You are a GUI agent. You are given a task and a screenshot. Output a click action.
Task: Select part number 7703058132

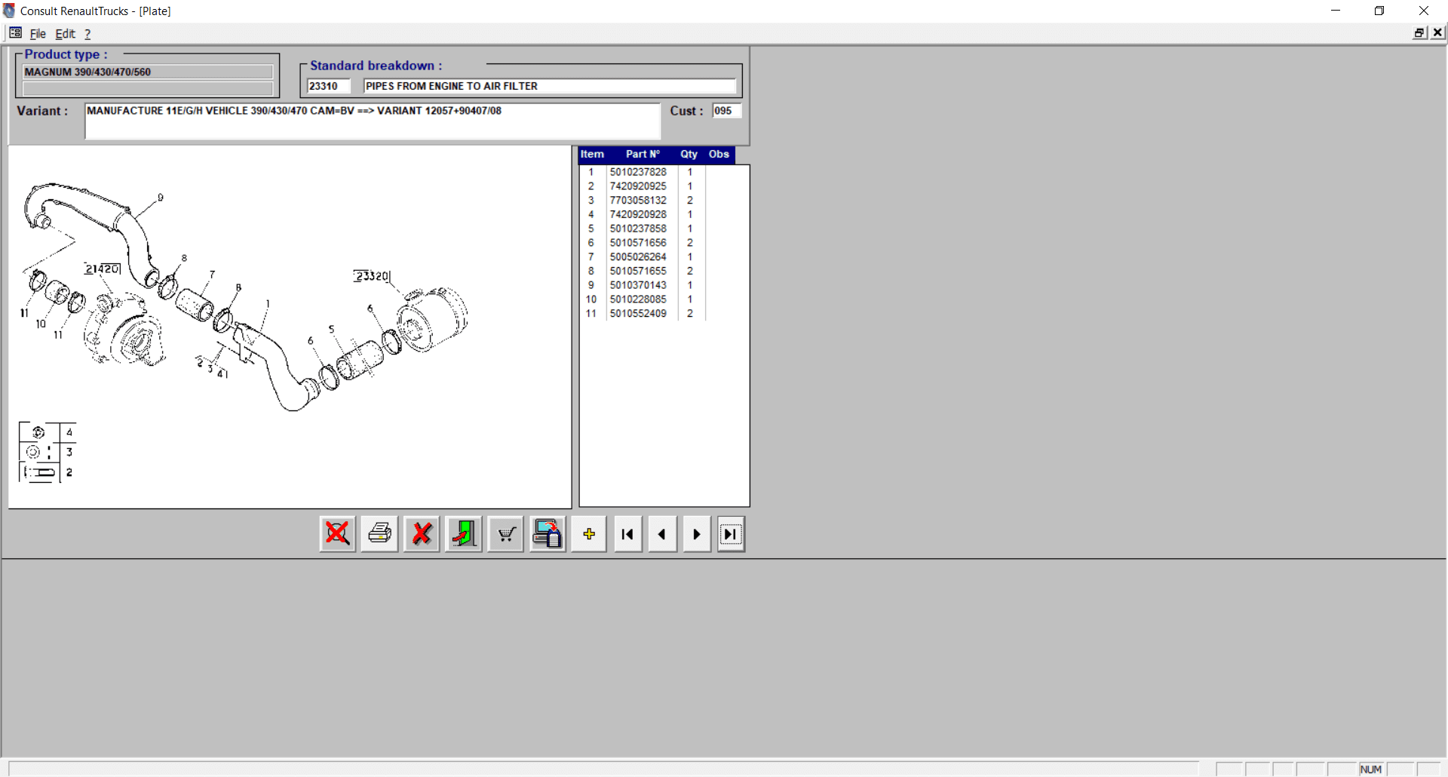tap(638, 201)
